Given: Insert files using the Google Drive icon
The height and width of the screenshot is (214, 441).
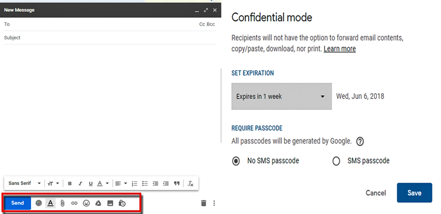Looking at the screenshot, I should point(99,203).
